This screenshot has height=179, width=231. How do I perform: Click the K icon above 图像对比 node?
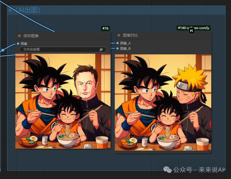point(192,31)
